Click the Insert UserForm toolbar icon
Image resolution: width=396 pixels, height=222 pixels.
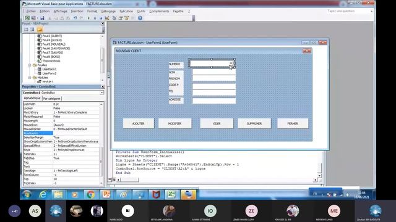33,18
